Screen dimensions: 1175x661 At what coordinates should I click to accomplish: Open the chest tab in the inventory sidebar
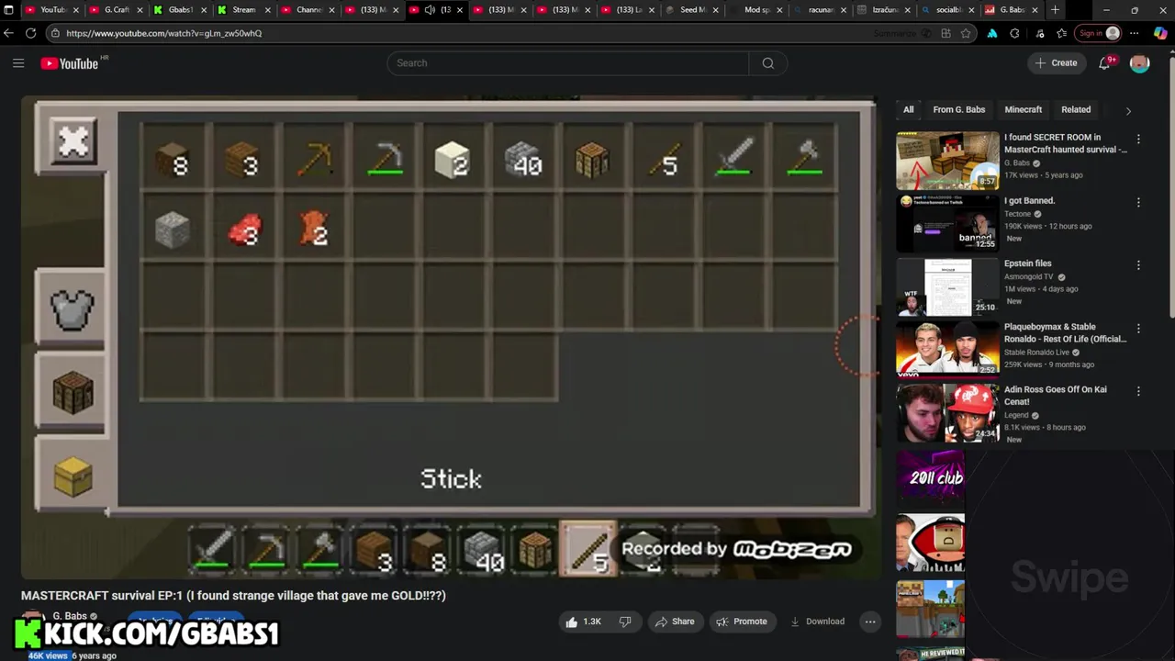pos(73,475)
